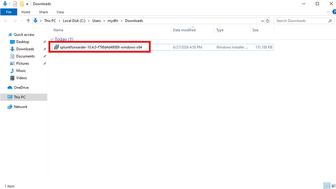Select This PC in navigation pane
The height and width of the screenshot is (189, 336).
(24, 97)
